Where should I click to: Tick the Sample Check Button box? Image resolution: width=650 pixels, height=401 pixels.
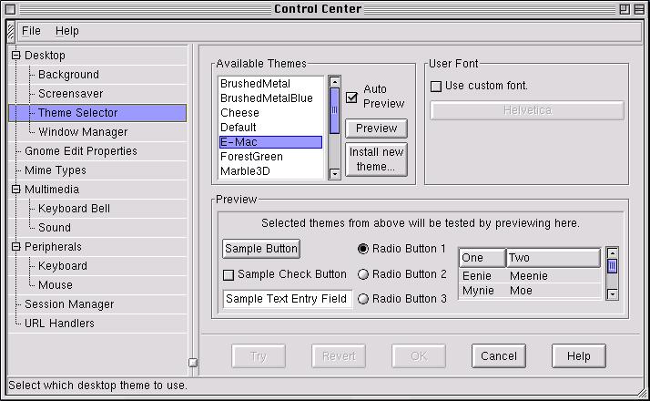pos(229,274)
